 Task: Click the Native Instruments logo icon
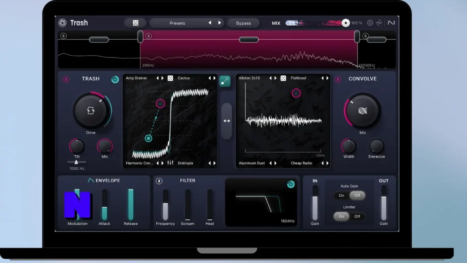coord(391,23)
